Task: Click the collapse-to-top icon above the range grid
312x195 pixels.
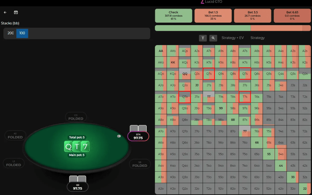Action: [x=203, y=38]
